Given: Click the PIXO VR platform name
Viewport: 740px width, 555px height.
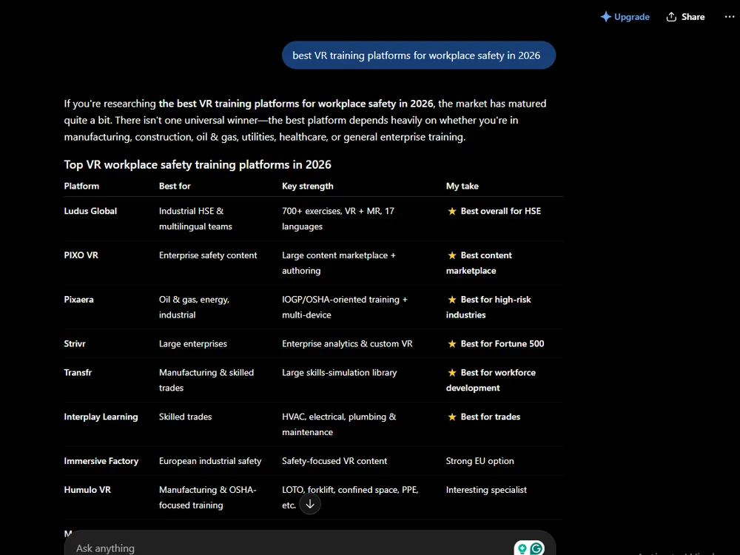Looking at the screenshot, I should coord(81,255).
